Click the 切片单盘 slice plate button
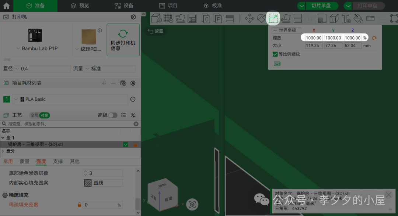This screenshot has height=216, width=398. point(321,6)
